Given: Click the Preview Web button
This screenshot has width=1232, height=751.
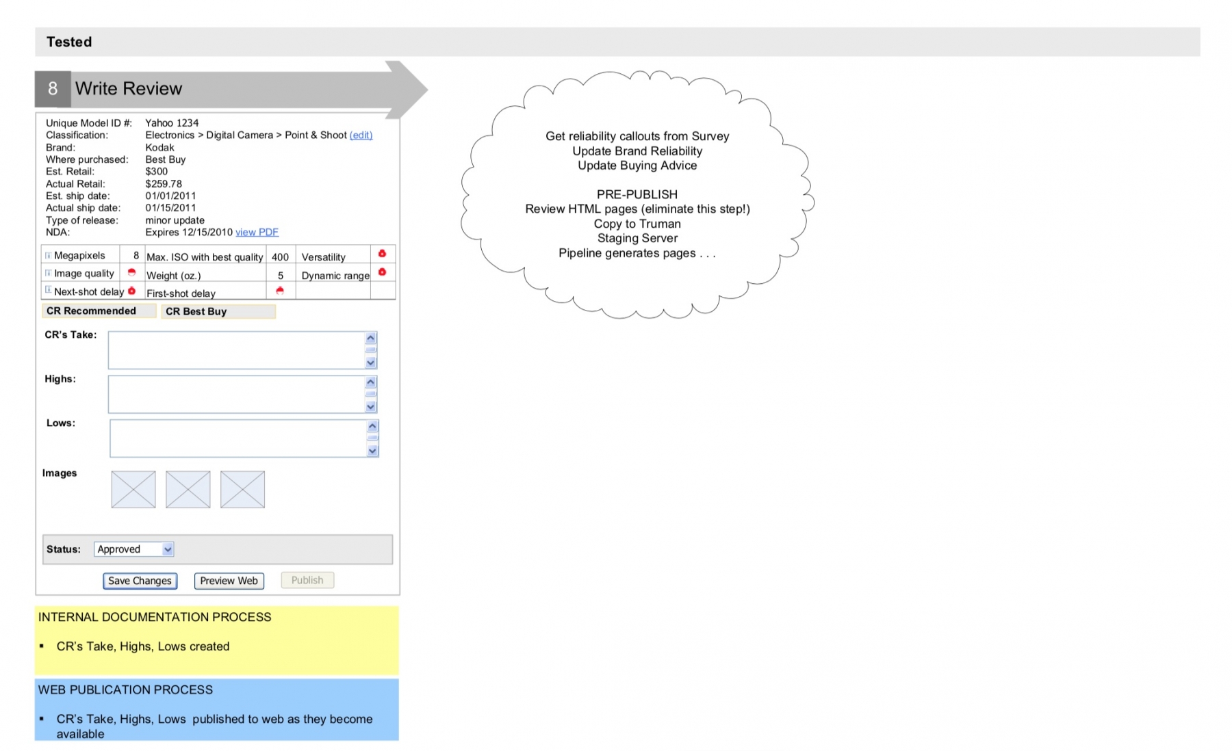Looking at the screenshot, I should click(x=229, y=581).
